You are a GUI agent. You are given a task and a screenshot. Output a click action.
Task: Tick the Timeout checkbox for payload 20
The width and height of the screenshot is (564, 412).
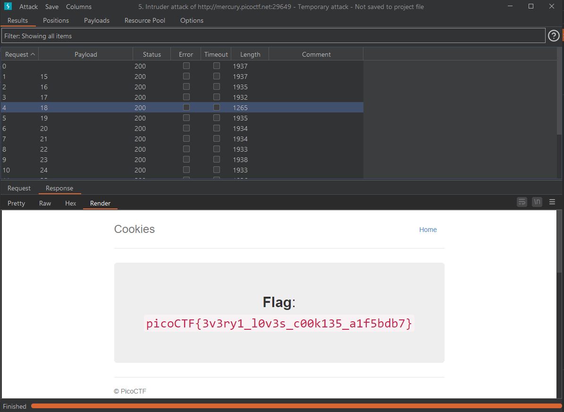click(x=217, y=128)
